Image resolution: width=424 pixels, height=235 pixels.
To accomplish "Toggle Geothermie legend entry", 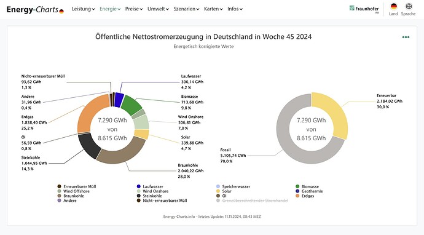I will tap(309, 191).
